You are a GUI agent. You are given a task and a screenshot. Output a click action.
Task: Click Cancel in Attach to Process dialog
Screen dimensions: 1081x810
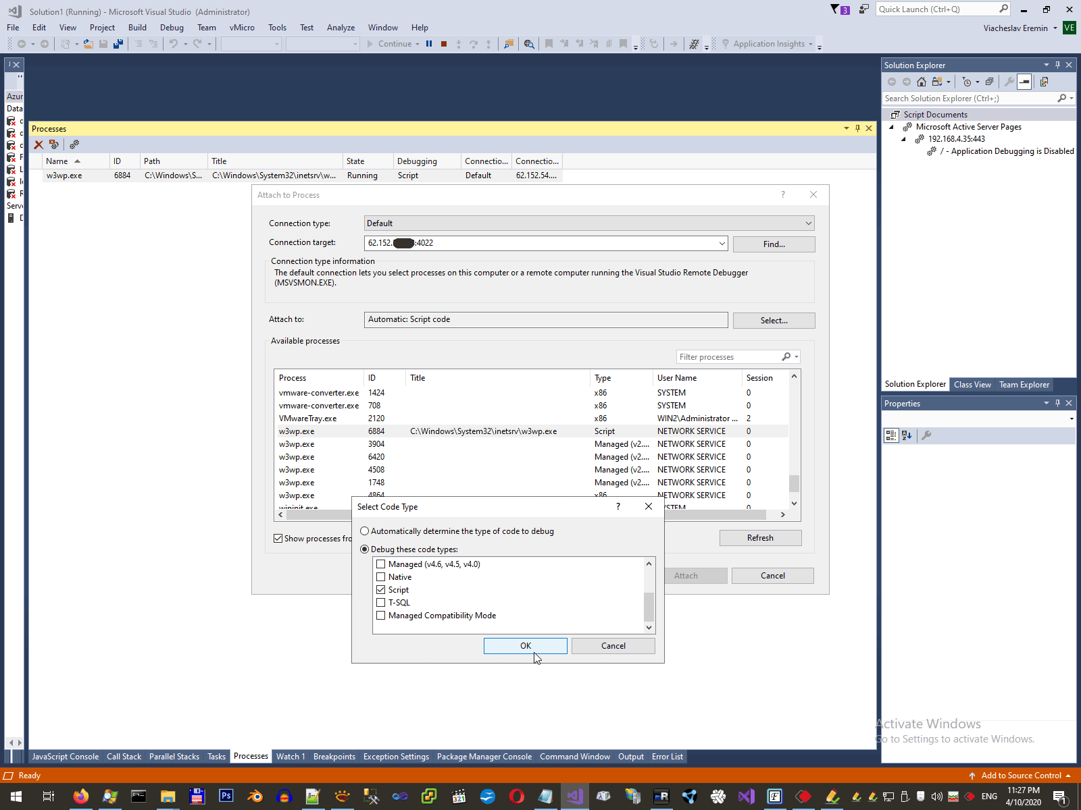773,576
